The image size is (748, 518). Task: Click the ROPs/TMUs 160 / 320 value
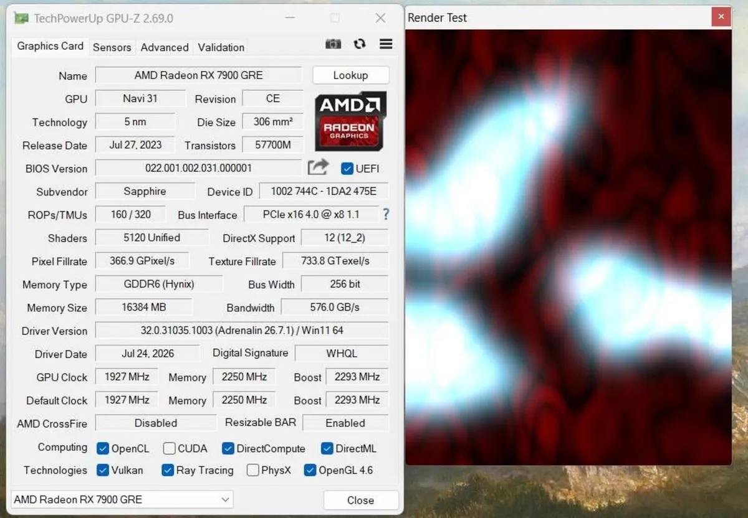(130, 214)
